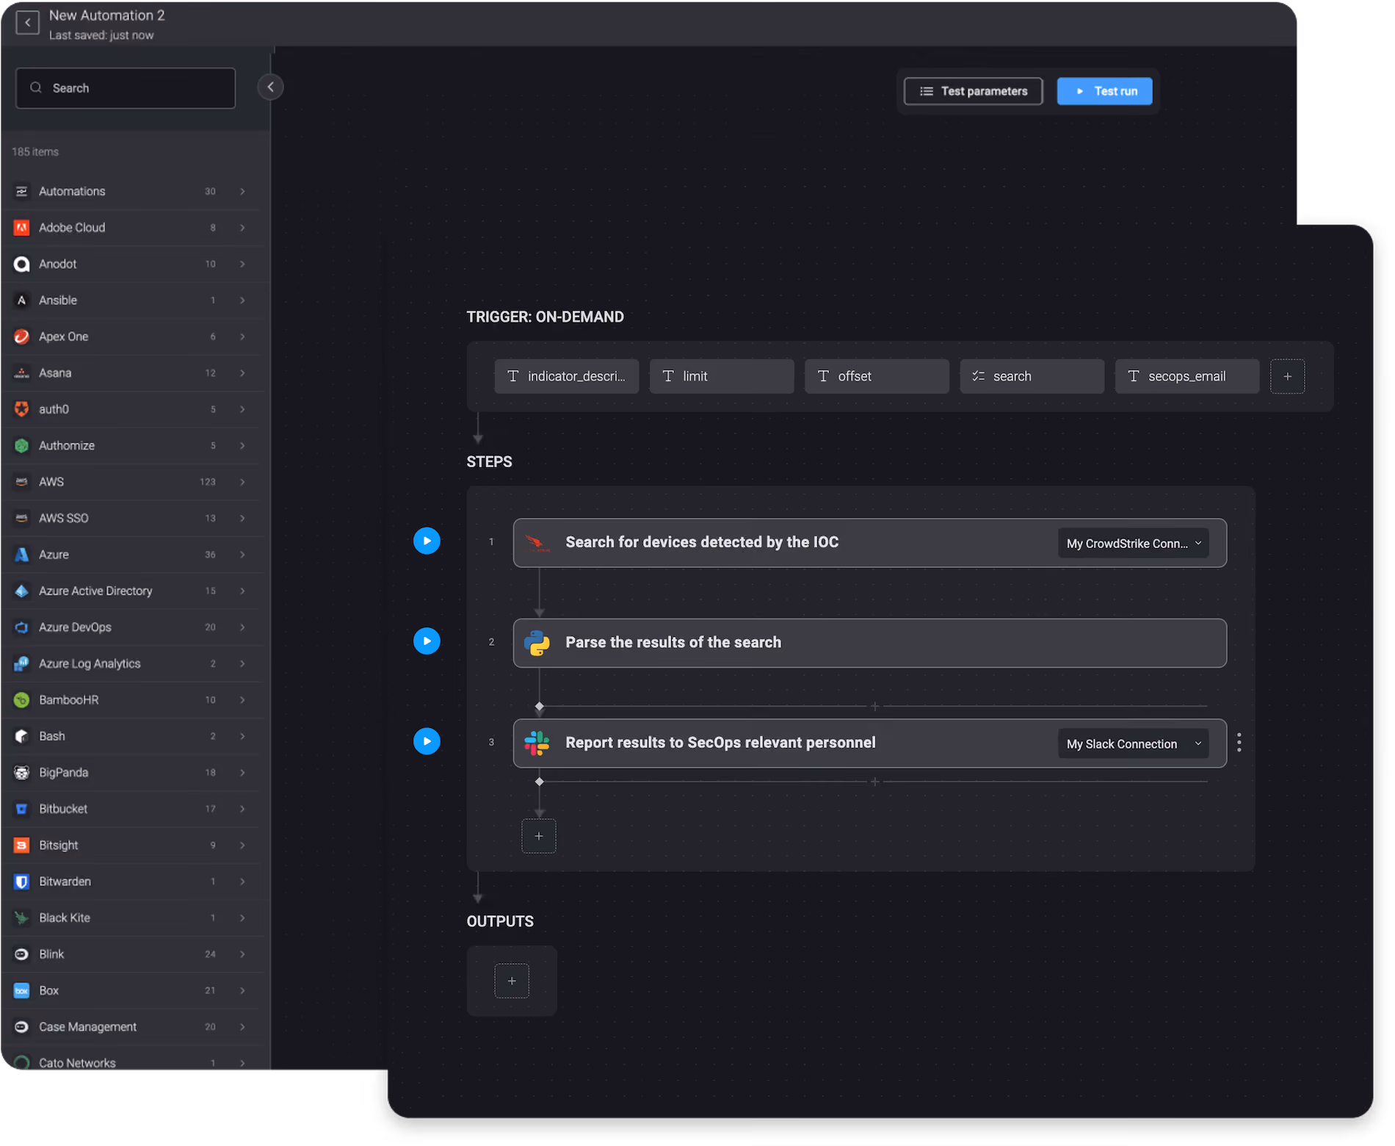This screenshot has width=1395, height=1146.
Task: Click the Apex One icon
Action: [22, 336]
